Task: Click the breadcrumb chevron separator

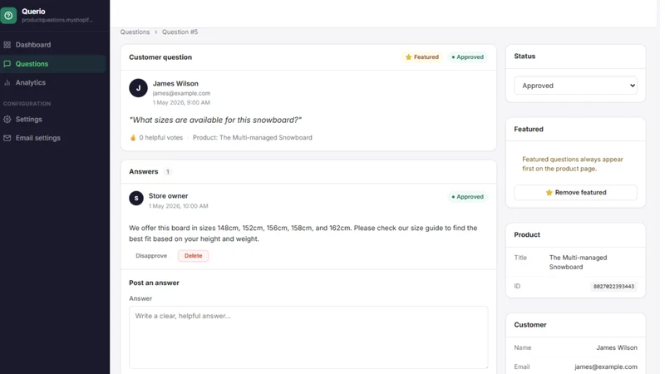Action: 155,32
